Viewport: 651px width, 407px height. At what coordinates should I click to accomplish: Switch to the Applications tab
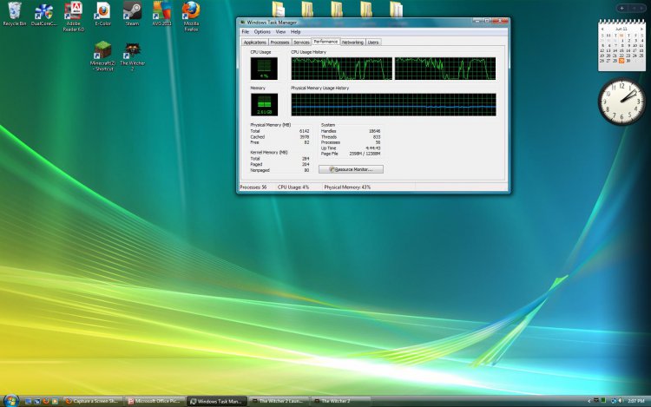pyautogui.click(x=254, y=43)
